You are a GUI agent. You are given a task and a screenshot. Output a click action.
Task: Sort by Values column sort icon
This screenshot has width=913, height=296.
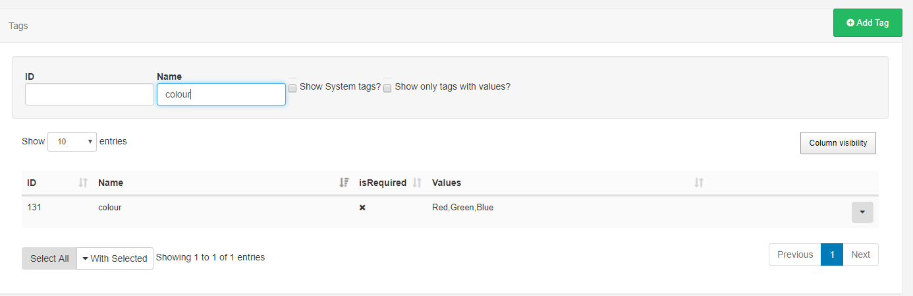[699, 183]
